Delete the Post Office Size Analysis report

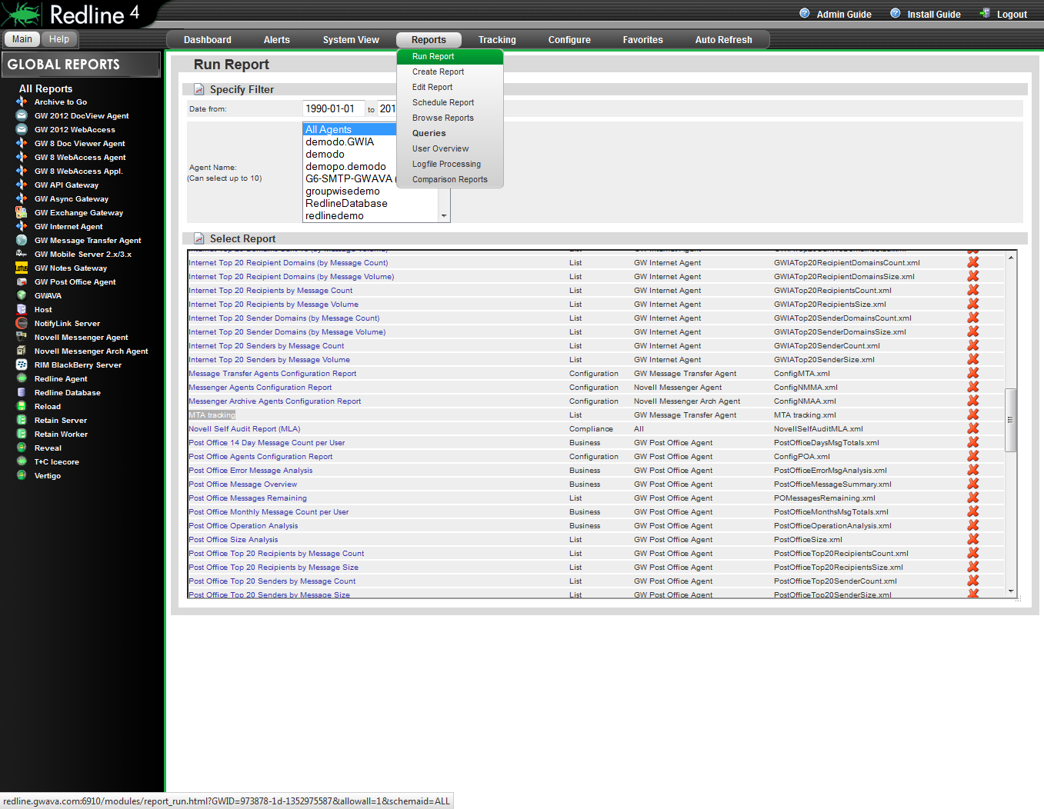click(973, 539)
